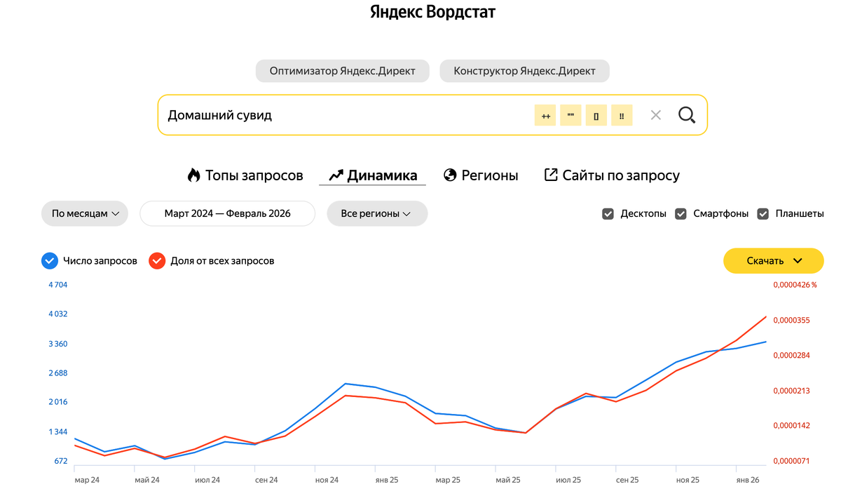Click the мар 24 axis label
The image size is (841, 496).
point(86,481)
